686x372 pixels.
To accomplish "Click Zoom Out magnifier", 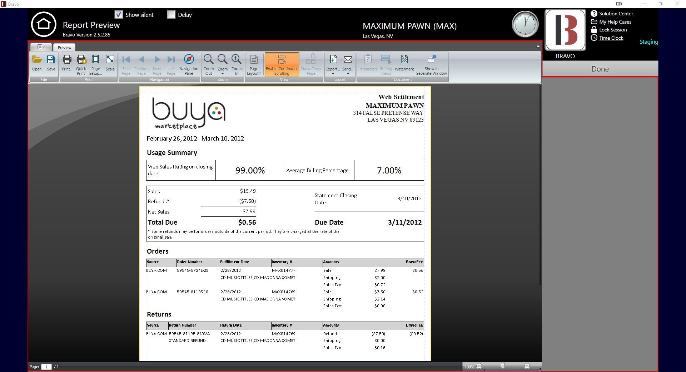I will pos(209,65).
